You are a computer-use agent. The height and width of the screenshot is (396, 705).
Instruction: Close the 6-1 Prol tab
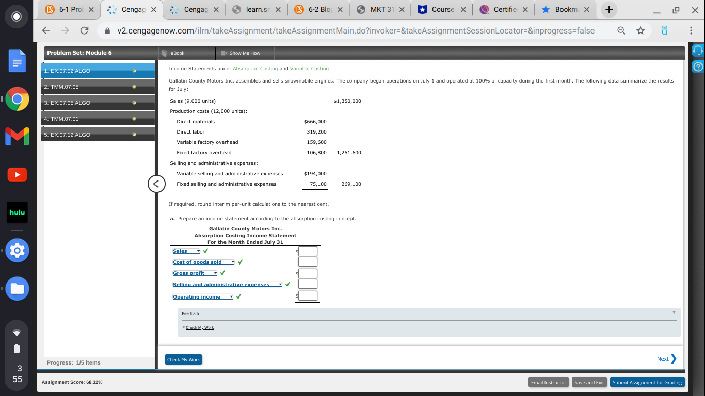tap(91, 10)
